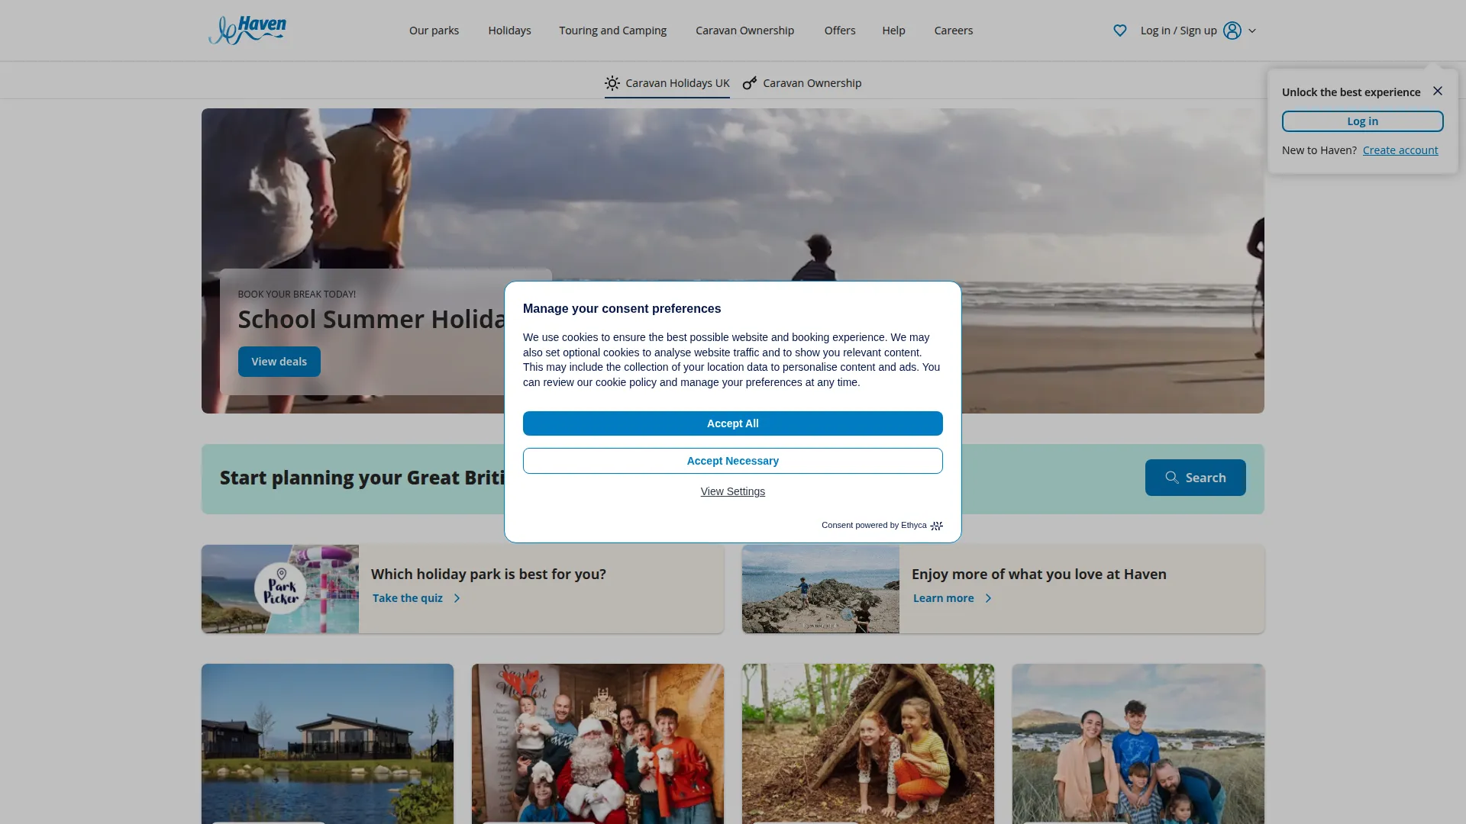Image resolution: width=1466 pixels, height=824 pixels.
Task: Open the Touring and Camping menu
Action: (x=612, y=31)
